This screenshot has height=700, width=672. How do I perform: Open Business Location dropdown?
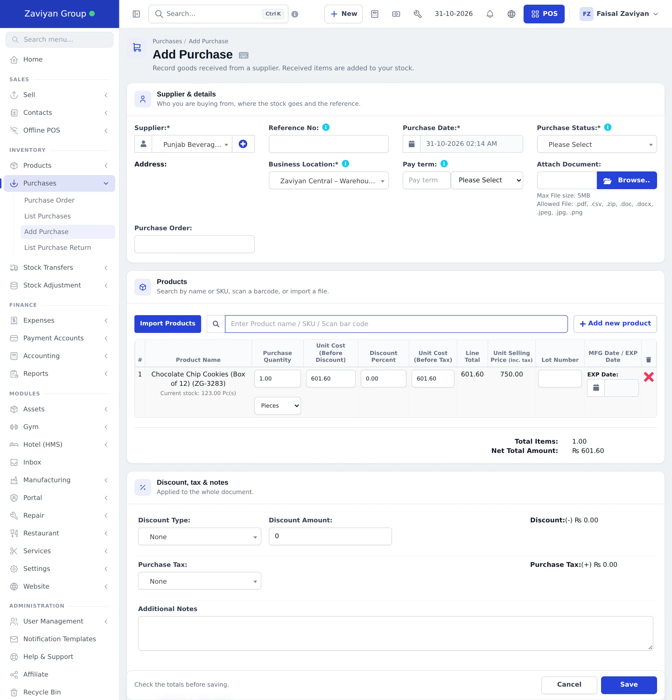329,180
